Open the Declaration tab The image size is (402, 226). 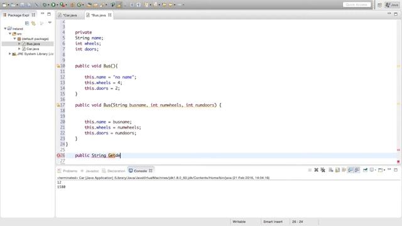114,171
